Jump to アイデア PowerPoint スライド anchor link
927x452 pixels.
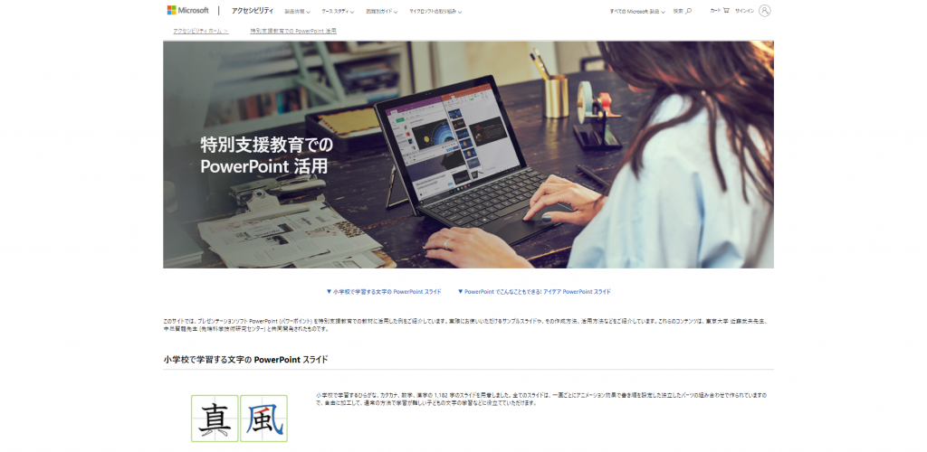coord(534,291)
